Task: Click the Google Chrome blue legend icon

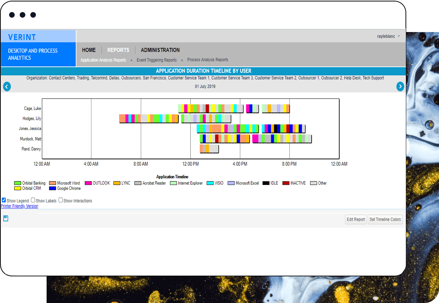Action: tap(52, 189)
